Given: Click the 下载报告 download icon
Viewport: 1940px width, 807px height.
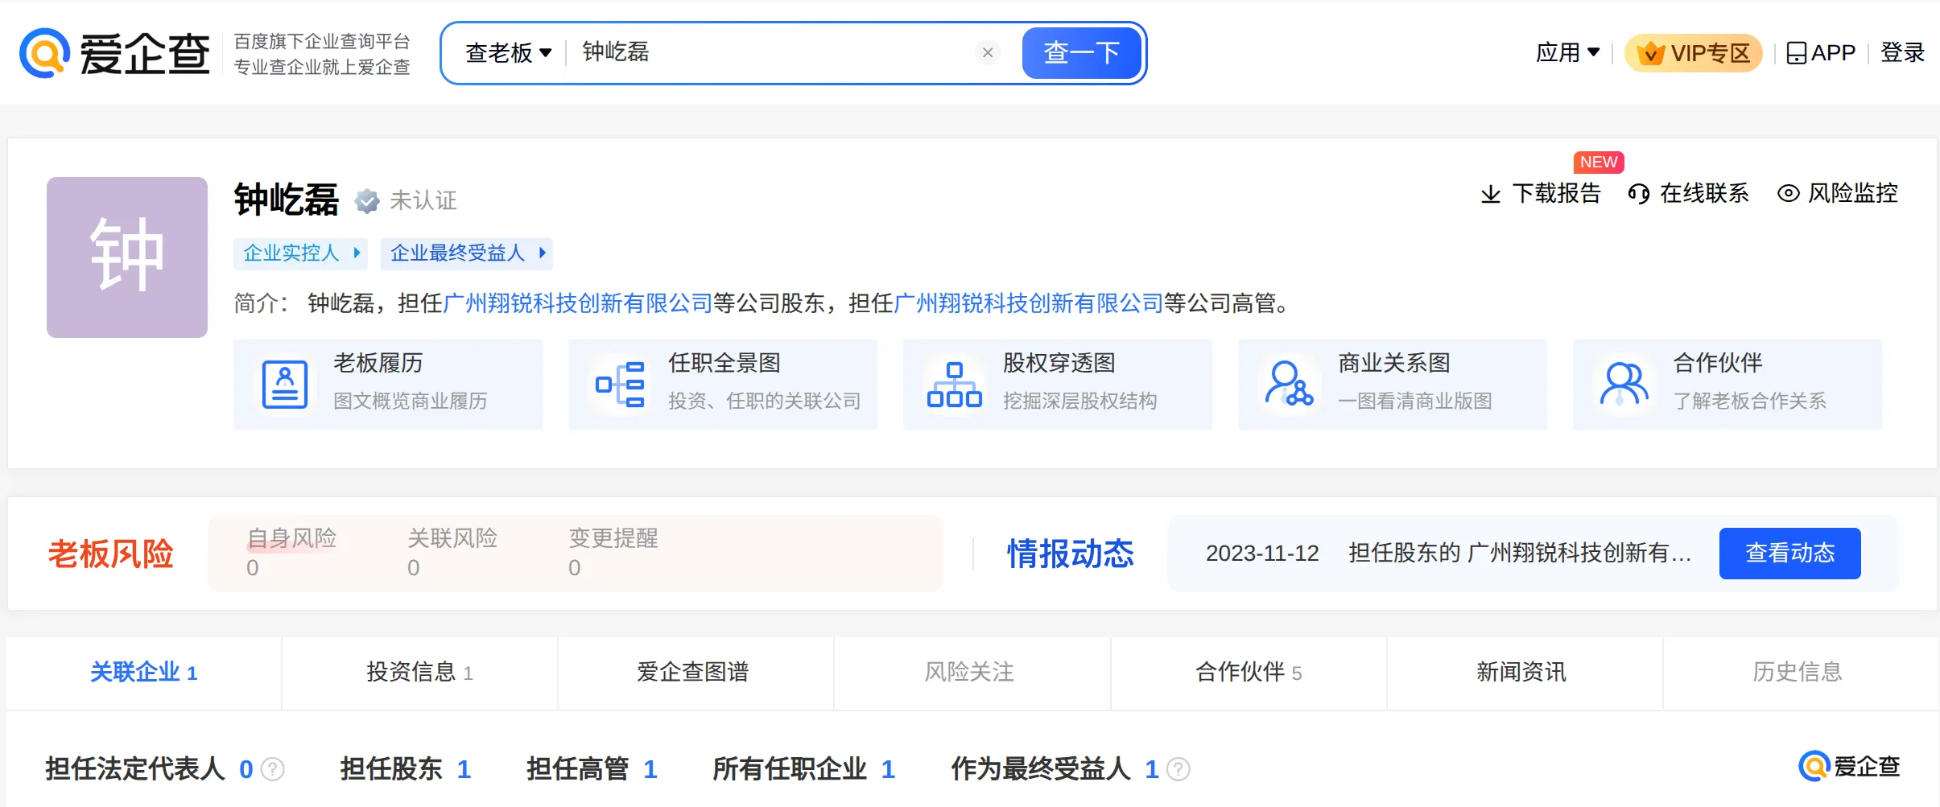Looking at the screenshot, I should coord(1491,194).
